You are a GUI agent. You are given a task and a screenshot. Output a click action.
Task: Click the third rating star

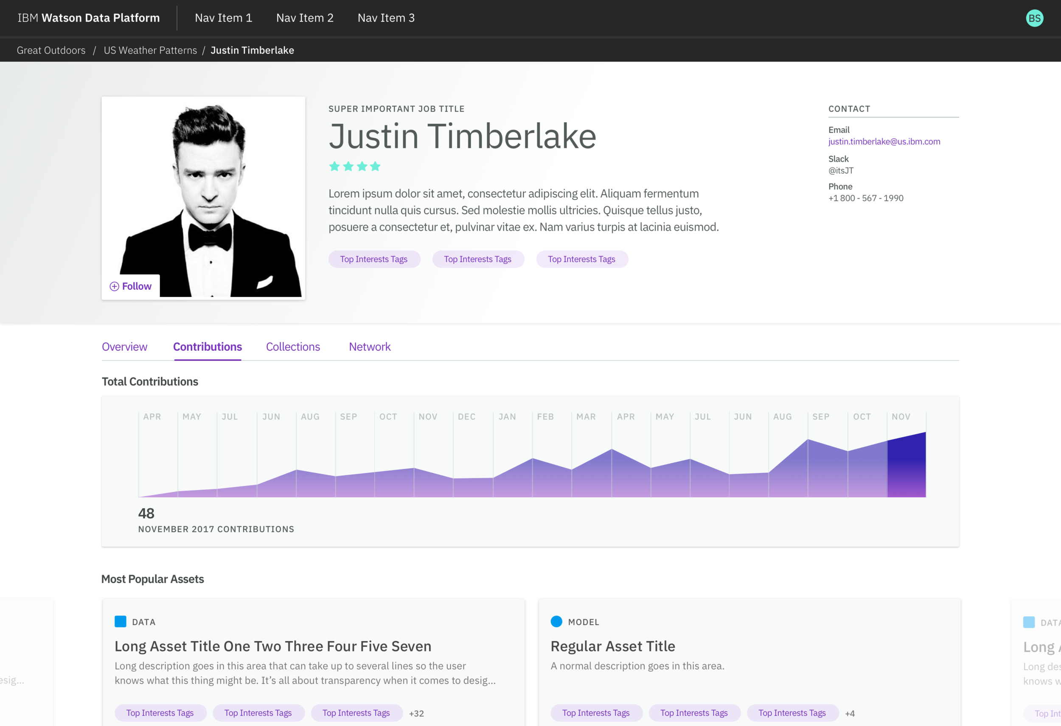tap(362, 166)
